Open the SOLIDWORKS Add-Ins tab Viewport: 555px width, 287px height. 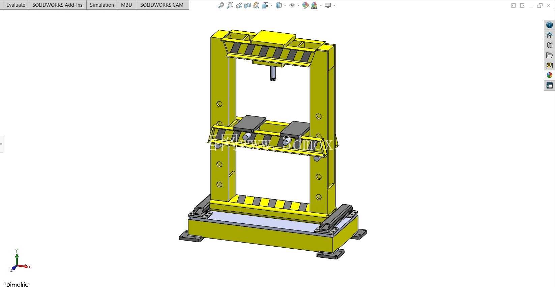[x=57, y=5]
